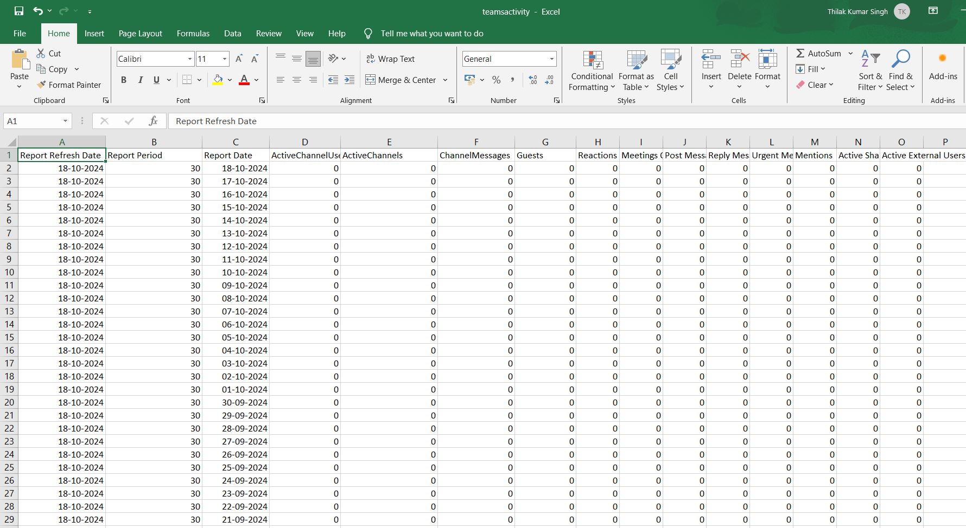Expand the General number format dropdown
Image resolution: width=966 pixels, height=528 pixels.
point(551,59)
